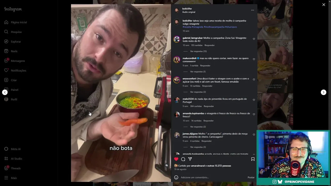
Task: Like gabriel_lemgruber's comment heart
Action: coord(254,39)
